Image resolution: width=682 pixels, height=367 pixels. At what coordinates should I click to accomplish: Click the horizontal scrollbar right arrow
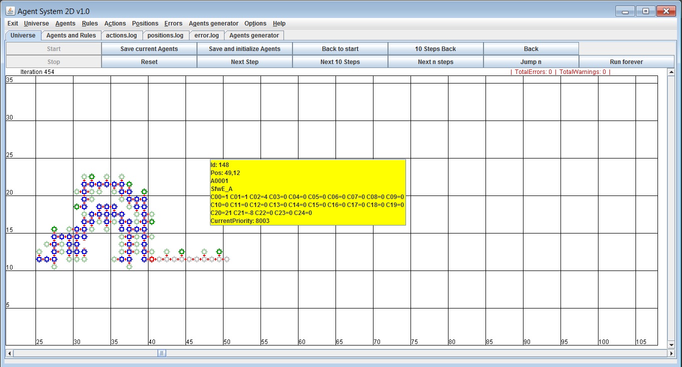click(x=671, y=353)
